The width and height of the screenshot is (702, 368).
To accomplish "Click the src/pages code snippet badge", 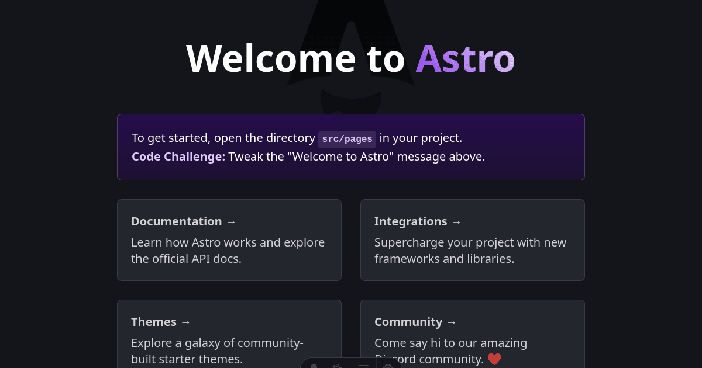I will pos(347,139).
